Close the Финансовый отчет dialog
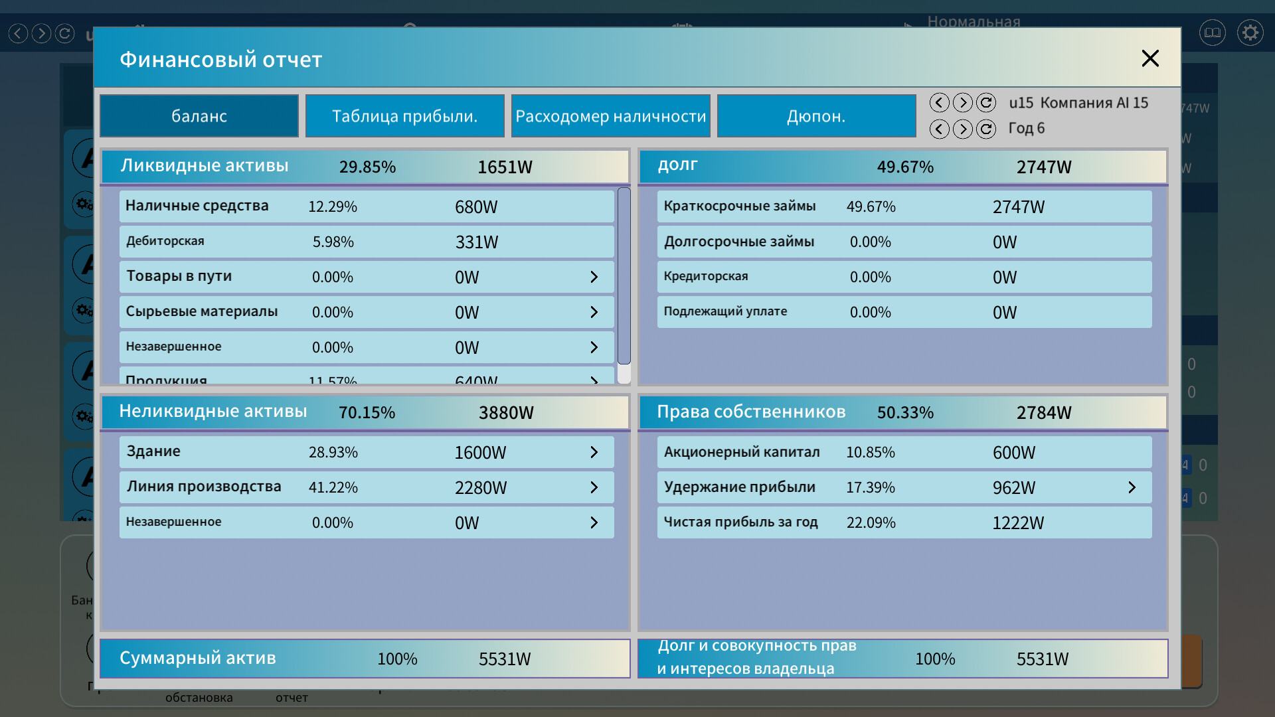Viewport: 1275px width, 717px height. pos(1150,58)
